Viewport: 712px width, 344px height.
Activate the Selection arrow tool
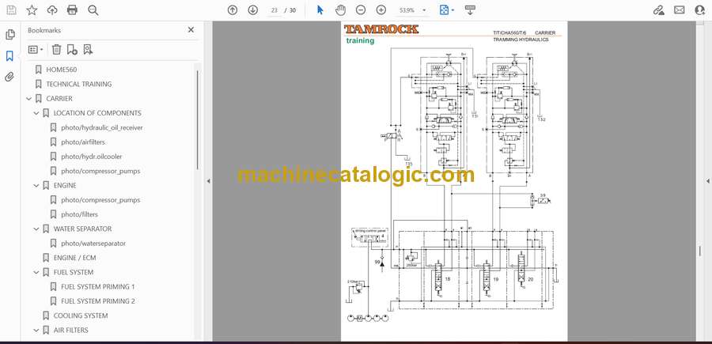[320, 10]
